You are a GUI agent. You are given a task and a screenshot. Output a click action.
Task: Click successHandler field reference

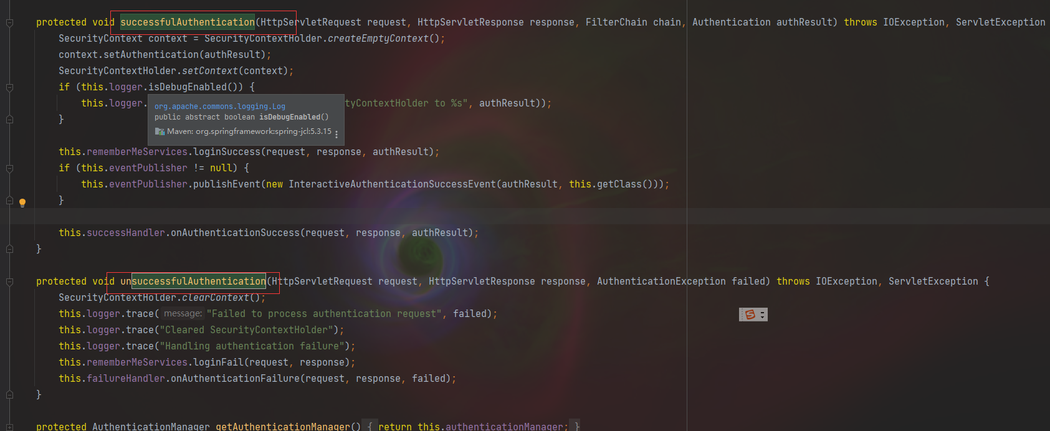pyautogui.click(x=126, y=233)
